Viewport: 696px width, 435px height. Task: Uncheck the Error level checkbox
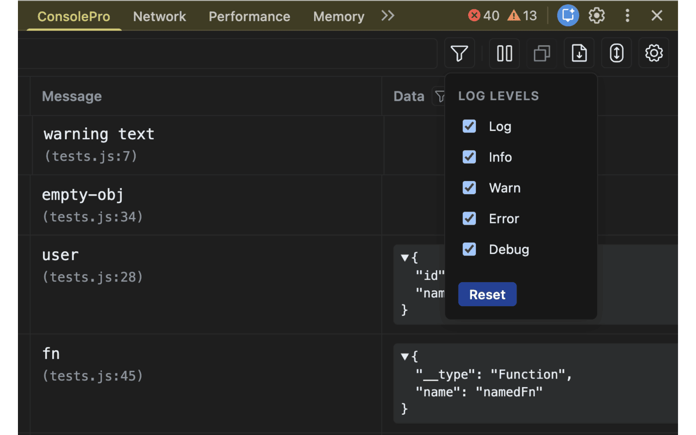coord(469,219)
